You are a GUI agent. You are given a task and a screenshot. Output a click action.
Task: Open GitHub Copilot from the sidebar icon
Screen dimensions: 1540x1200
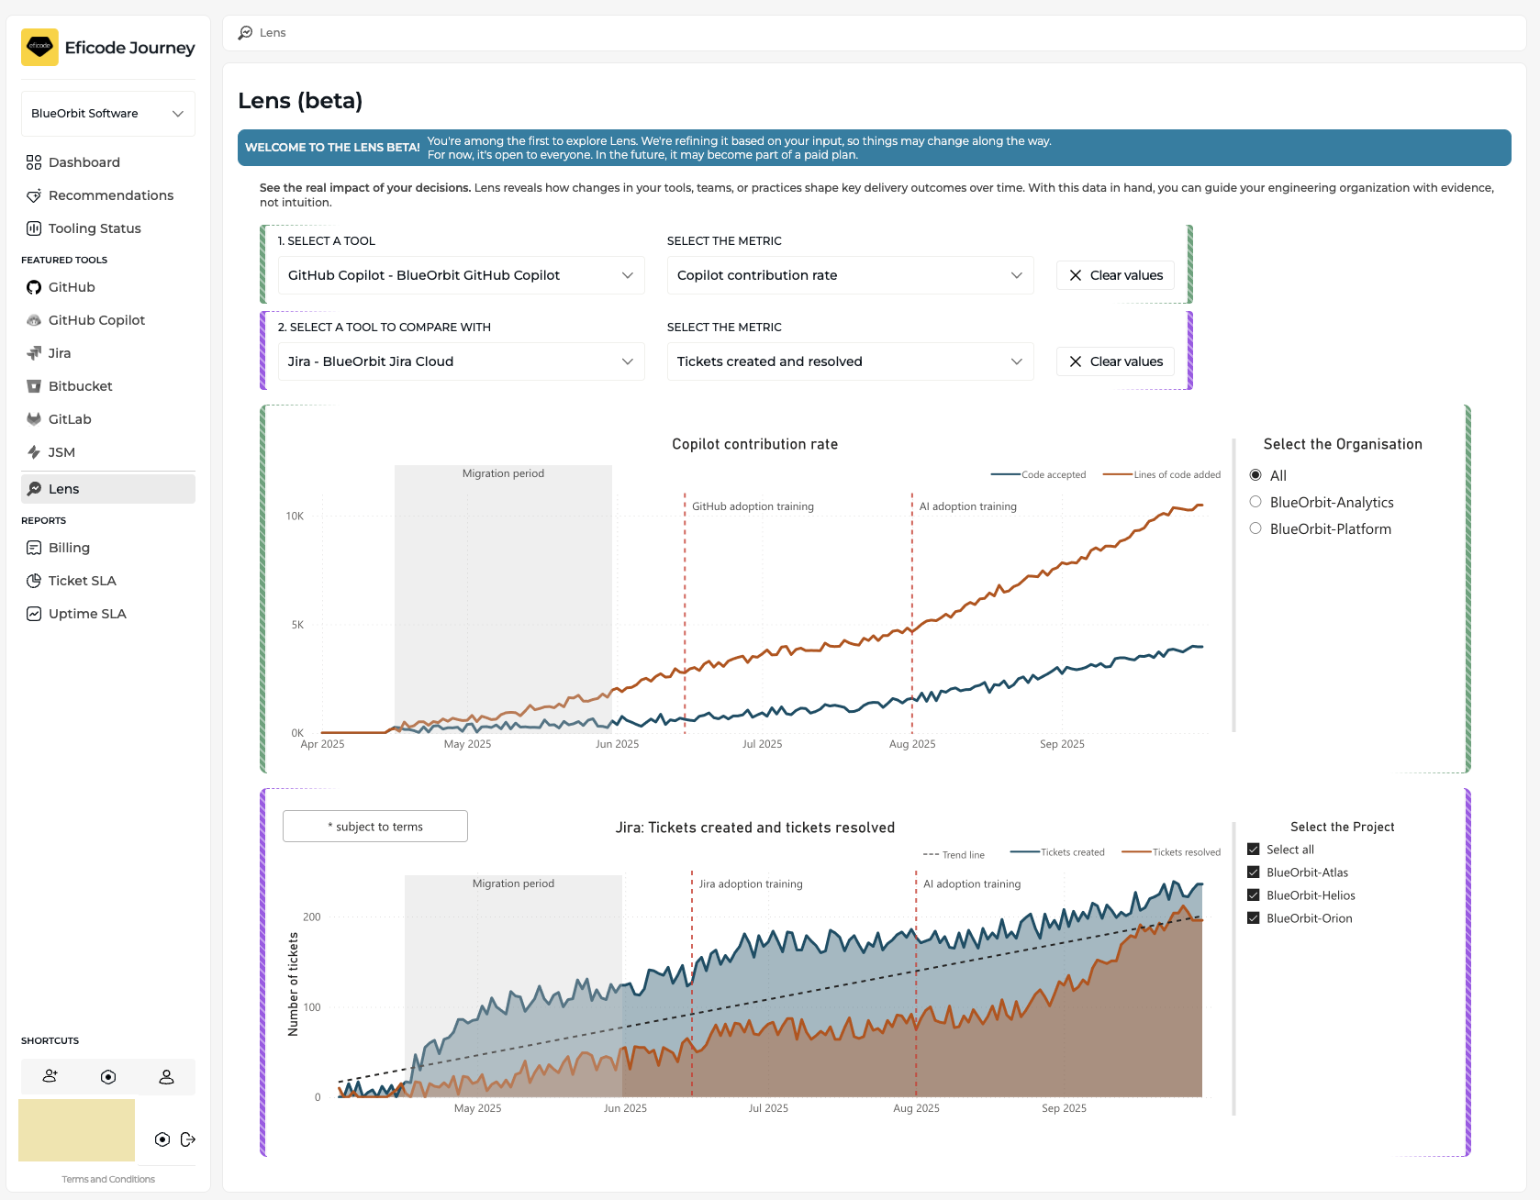34,320
